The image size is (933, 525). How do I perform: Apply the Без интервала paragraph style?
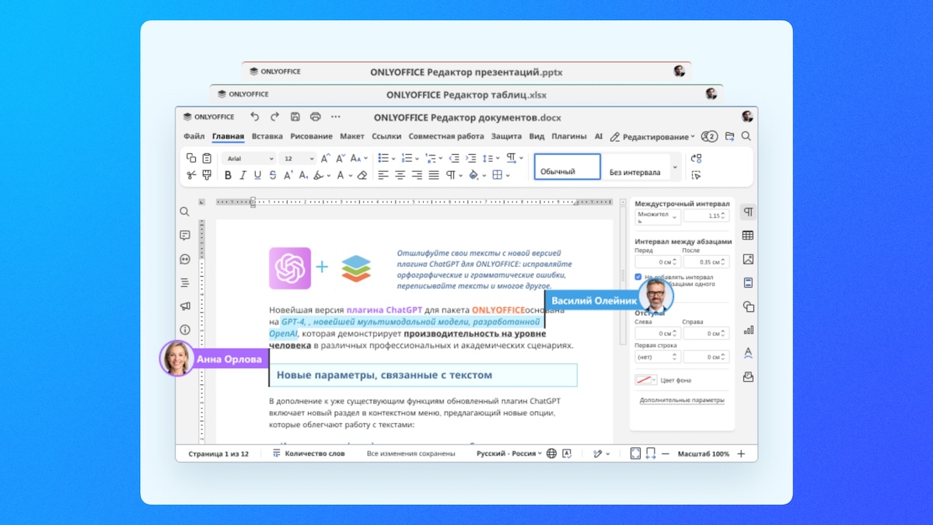pyautogui.click(x=636, y=167)
